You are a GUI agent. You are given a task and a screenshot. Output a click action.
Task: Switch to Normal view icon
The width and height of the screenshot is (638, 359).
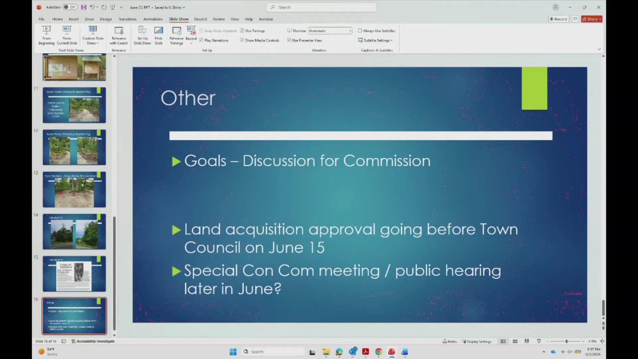tap(503, 341)
